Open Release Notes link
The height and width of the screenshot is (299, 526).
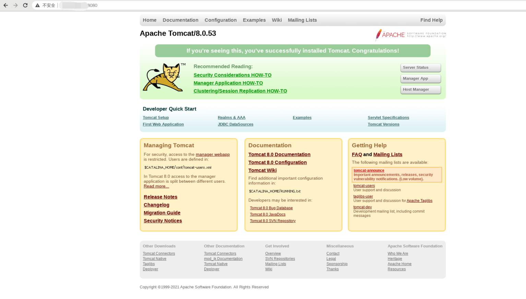[x=160, y=197]
